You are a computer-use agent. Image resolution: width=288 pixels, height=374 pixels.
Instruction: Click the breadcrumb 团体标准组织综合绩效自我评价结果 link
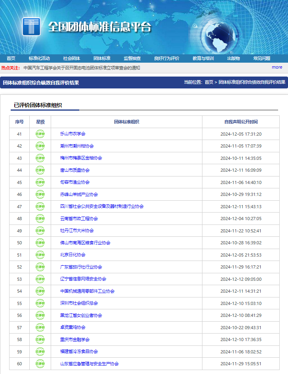(x=252, y=82)
